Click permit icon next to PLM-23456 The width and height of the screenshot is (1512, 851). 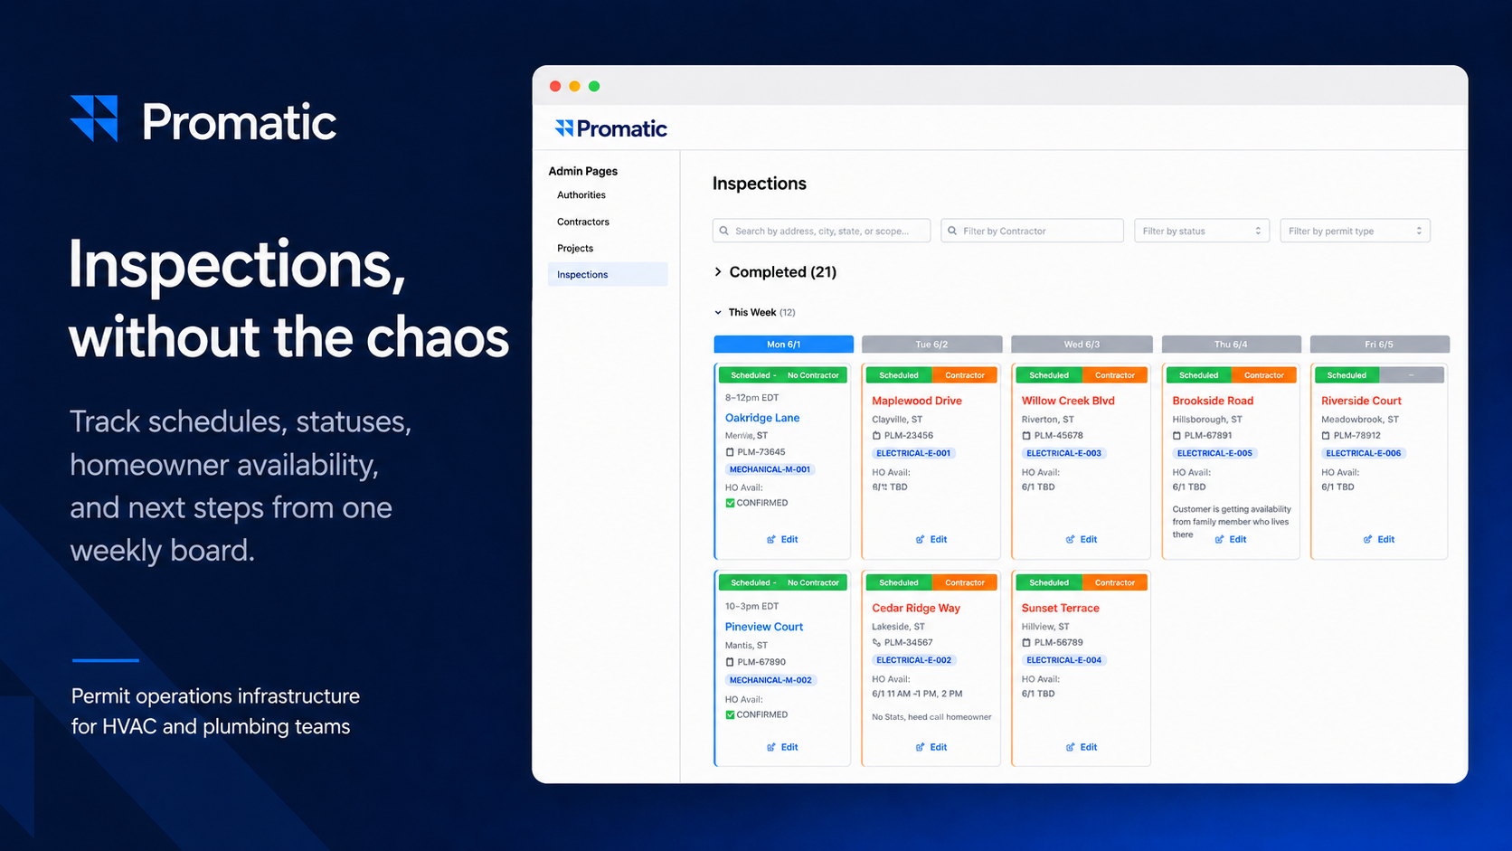click(876, 436)
